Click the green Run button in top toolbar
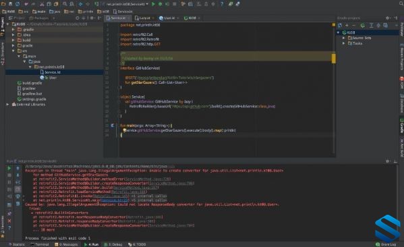The image size is (404, 247). 153,4
